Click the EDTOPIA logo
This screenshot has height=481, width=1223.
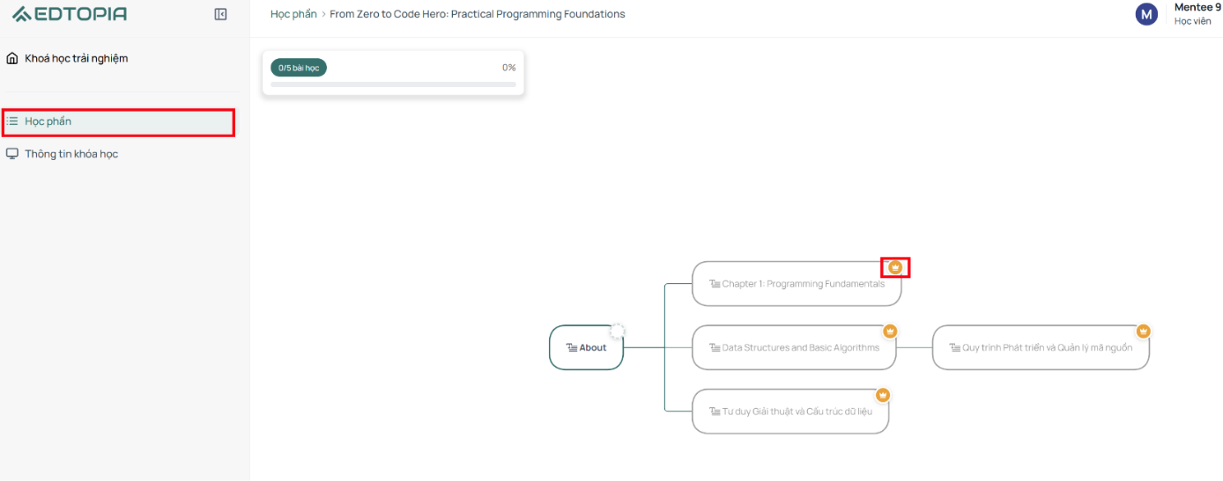70,14
